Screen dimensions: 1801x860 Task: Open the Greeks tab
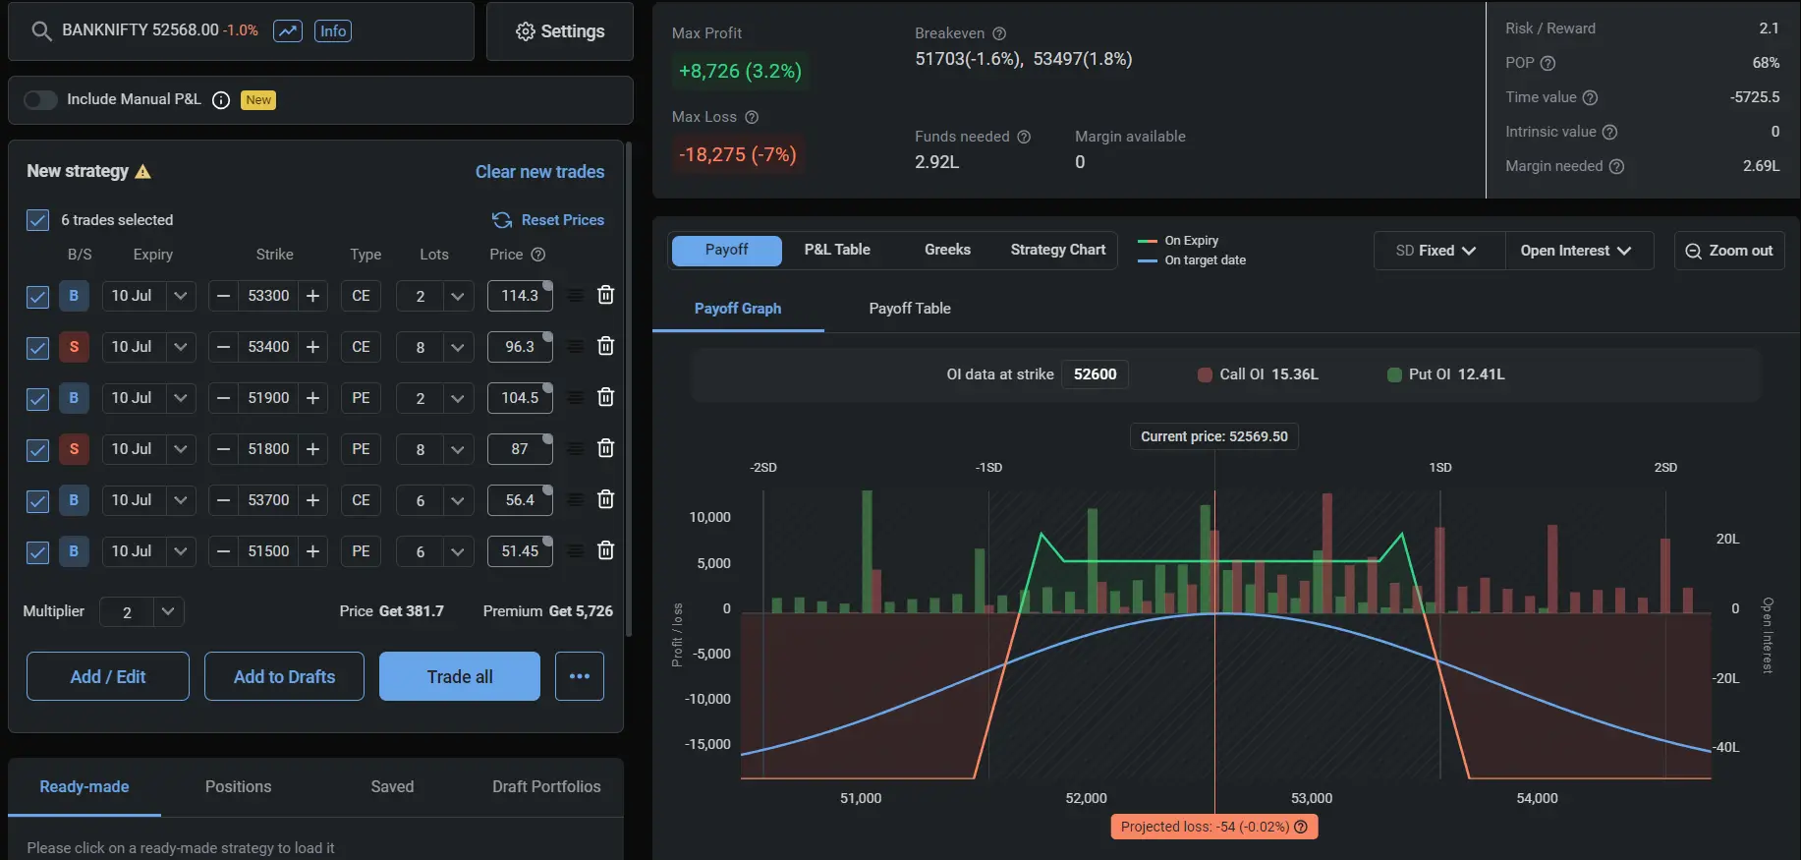(947, 250)
